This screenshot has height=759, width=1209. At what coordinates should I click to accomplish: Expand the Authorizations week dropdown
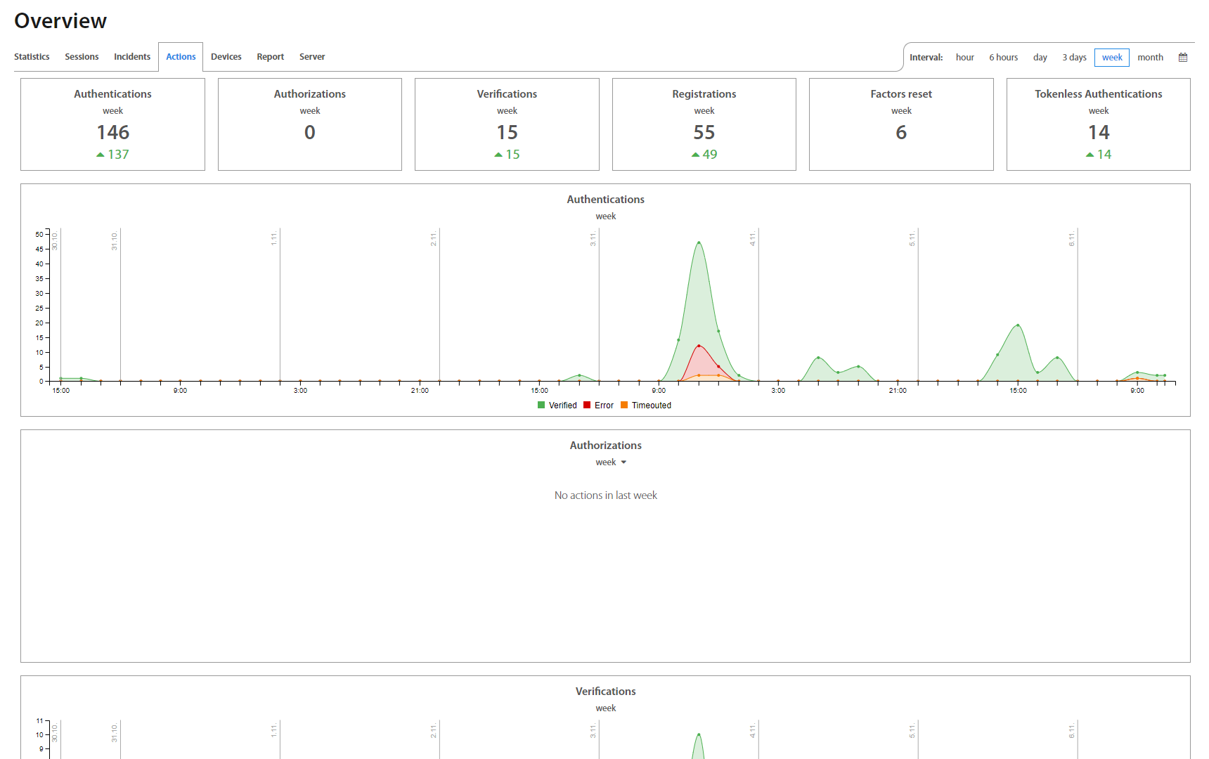[x=610, y=462]
